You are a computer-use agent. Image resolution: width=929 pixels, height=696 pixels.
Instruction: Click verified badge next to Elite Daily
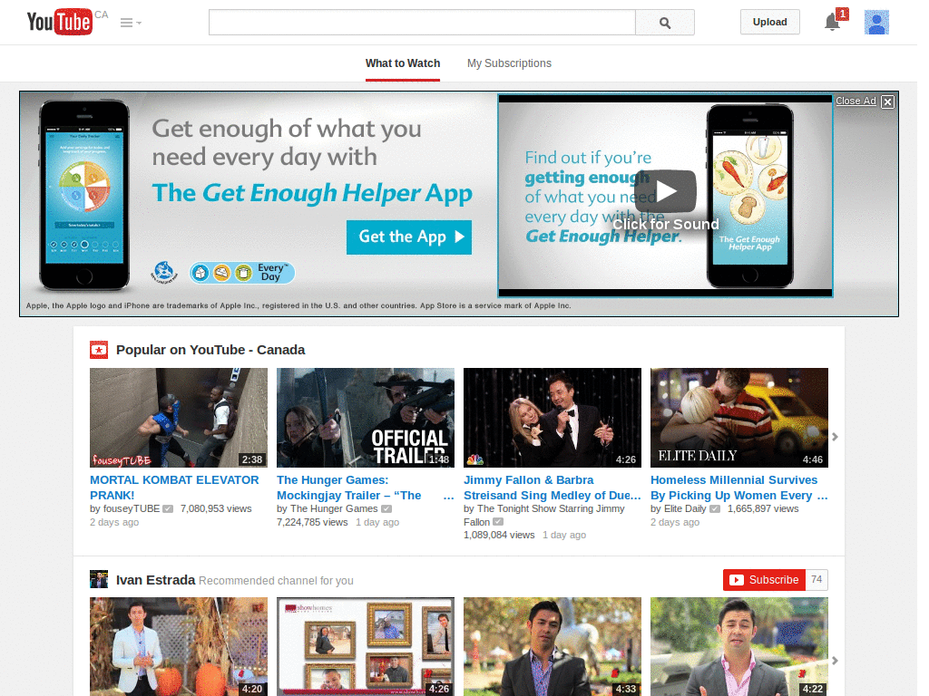point(715,508)
